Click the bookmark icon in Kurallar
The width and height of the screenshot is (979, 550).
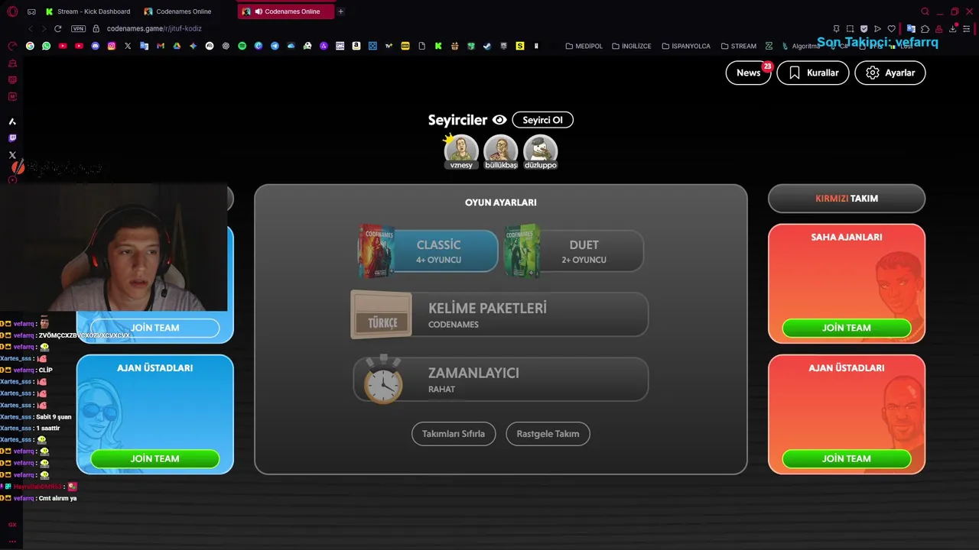pyautogui.click(x=795, y=73)
